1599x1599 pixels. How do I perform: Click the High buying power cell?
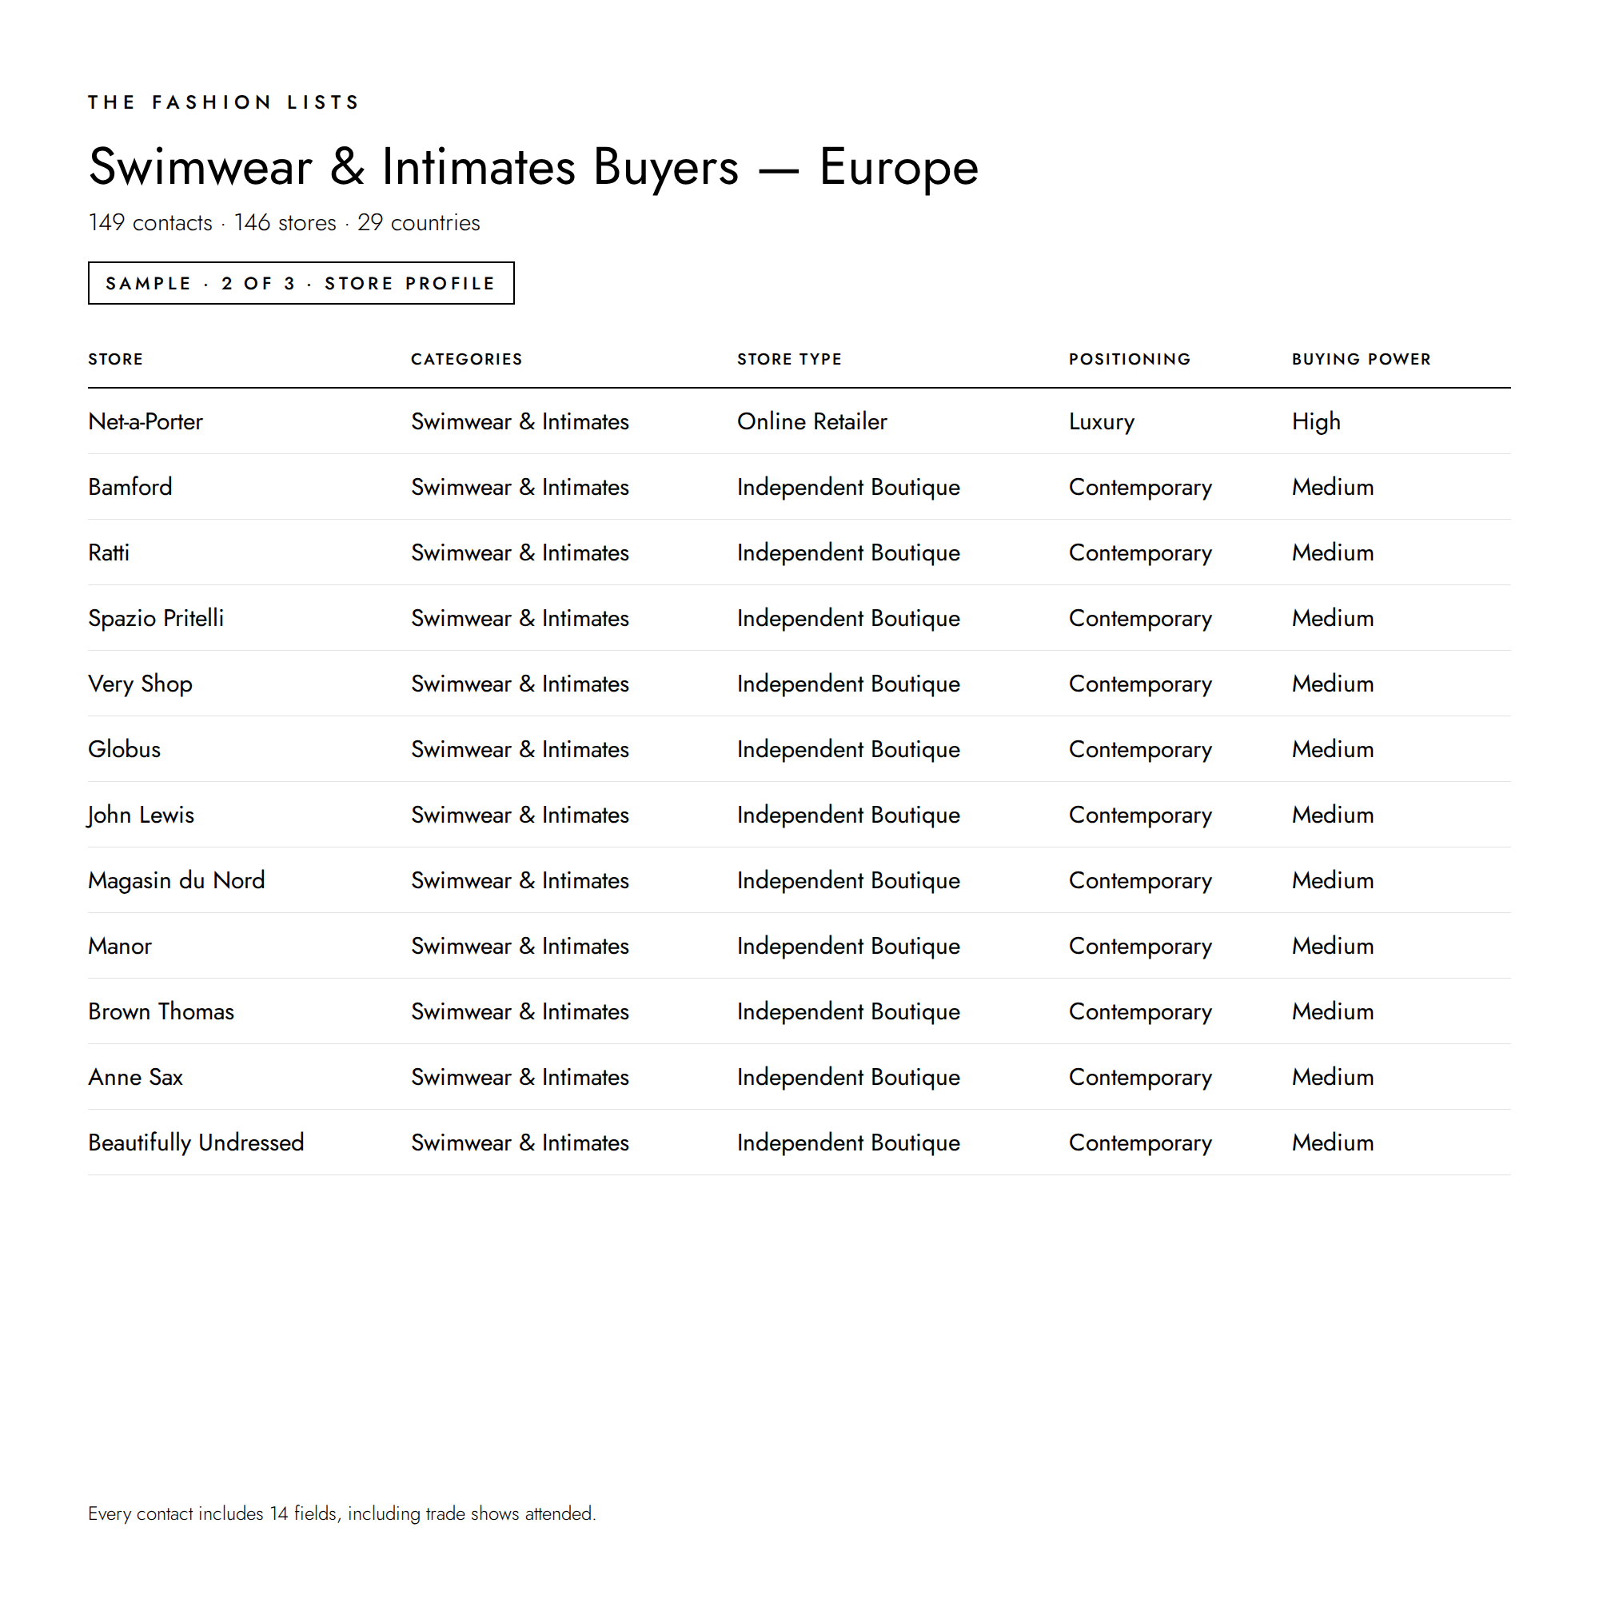1316,421
